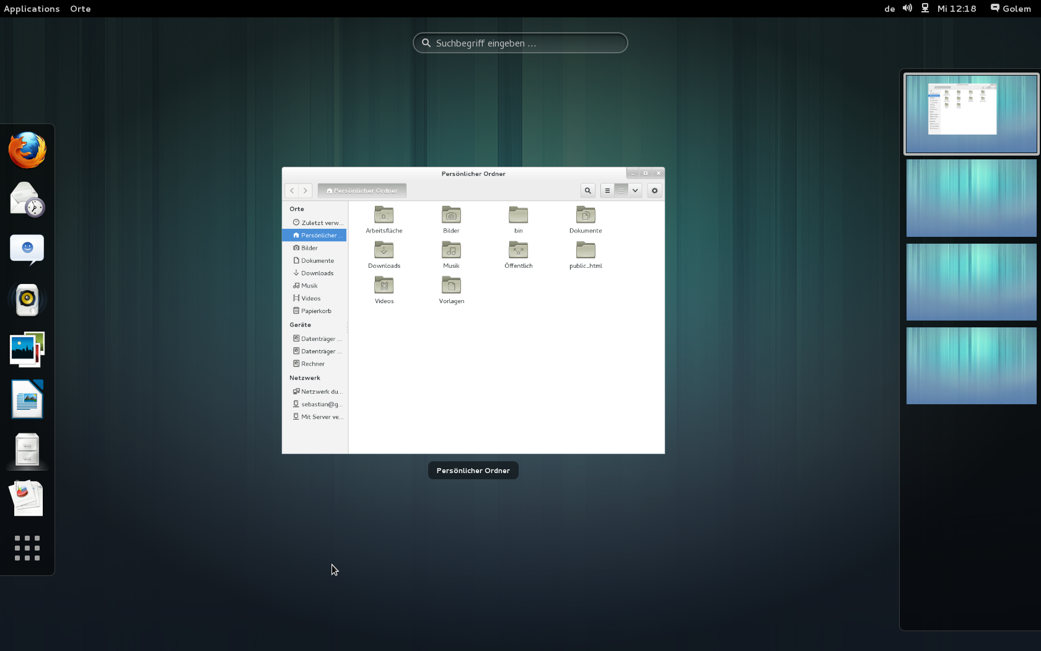Open the file archive app from the dock

pos(27,450)
